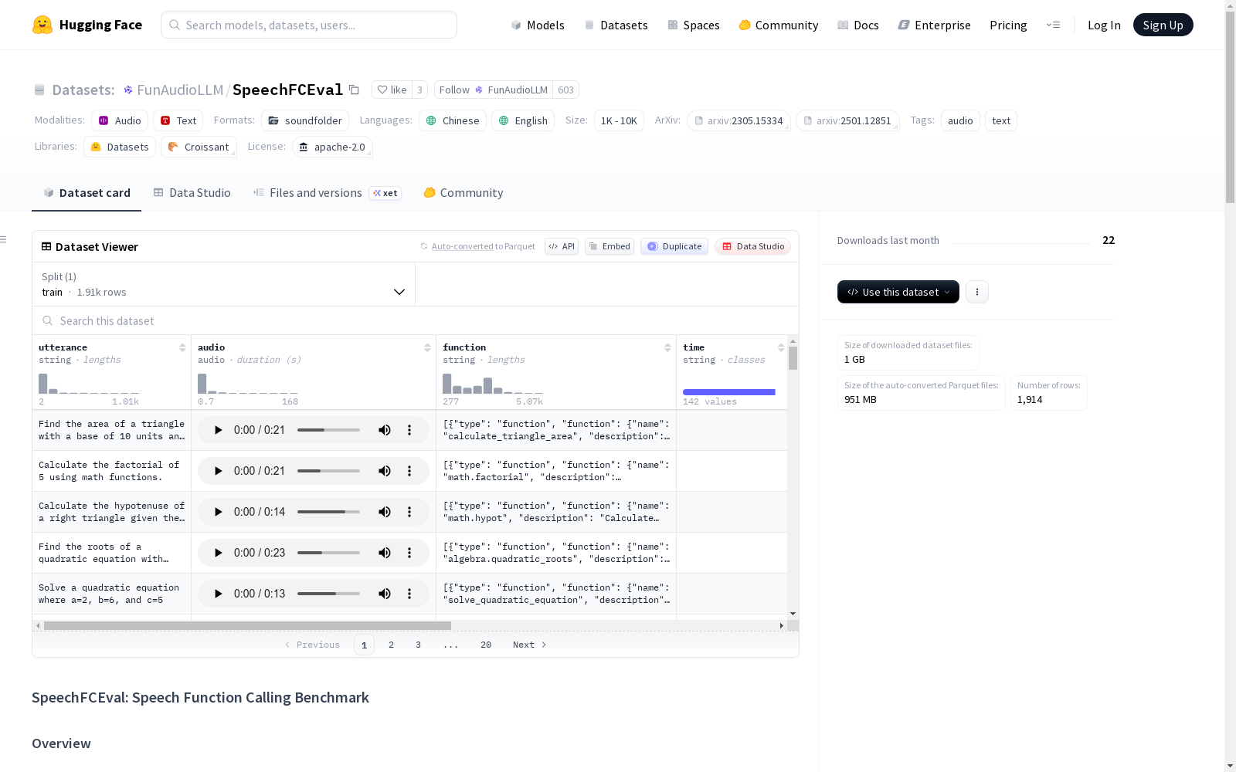Image resolution: width=1236 pixels, height=772 pixels.
Task: Adjust seek slider in the quadratic roots audio
Action: point(328,553)
